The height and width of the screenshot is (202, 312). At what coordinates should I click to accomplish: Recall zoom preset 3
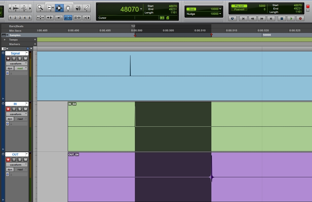(20, 18)
